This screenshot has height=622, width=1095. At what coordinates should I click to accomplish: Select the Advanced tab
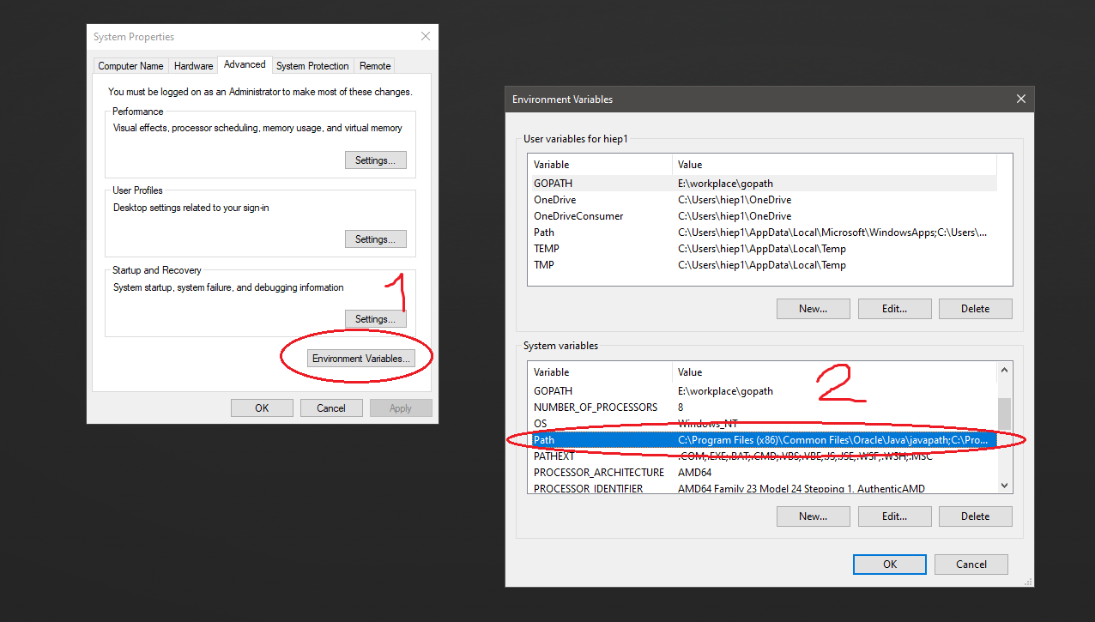(x=245, y=64)
